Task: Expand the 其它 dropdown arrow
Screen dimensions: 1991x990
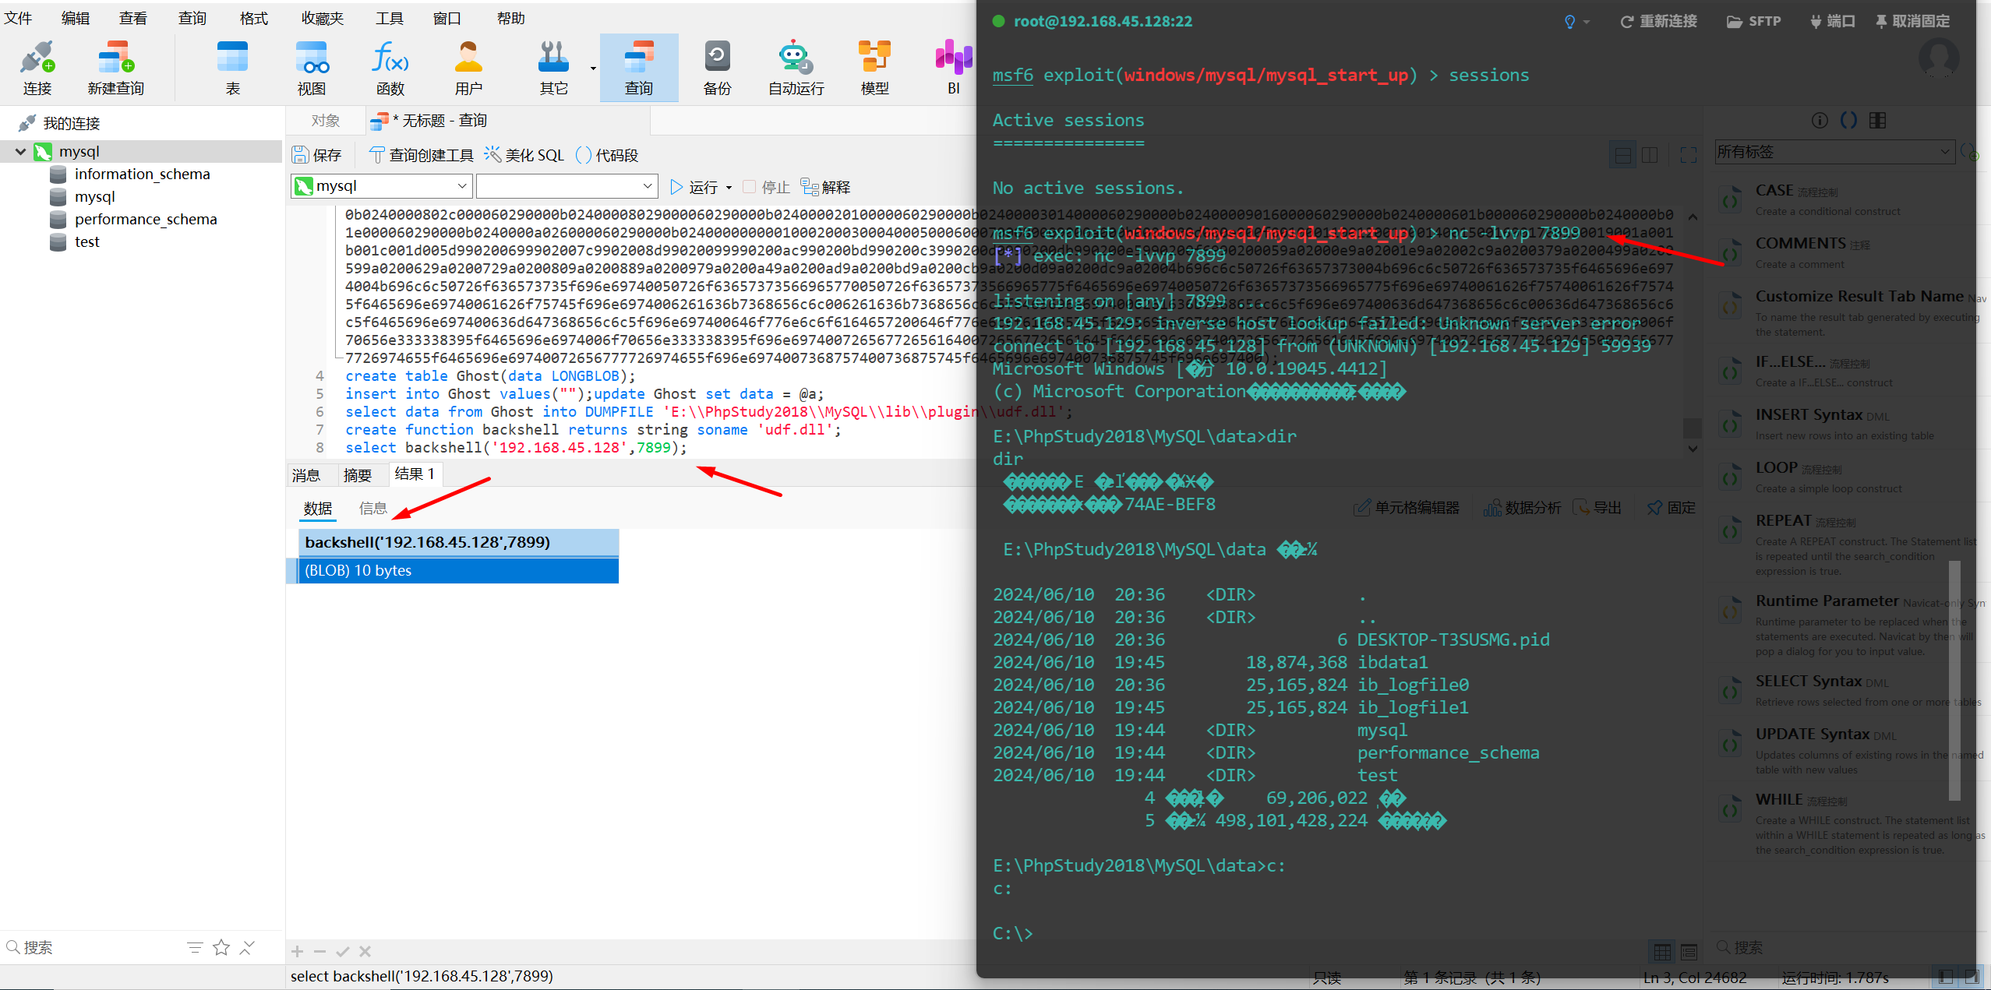Action: [593, 69]
